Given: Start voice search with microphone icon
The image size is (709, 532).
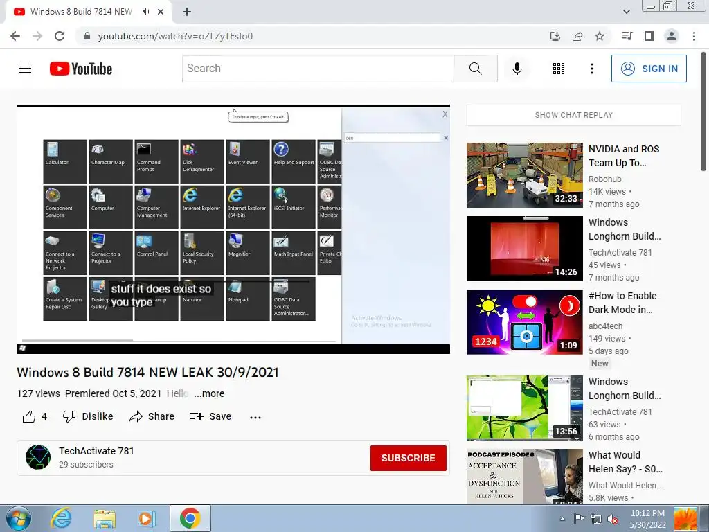Looking at the screenshot, I should click(x=517, y=69).
